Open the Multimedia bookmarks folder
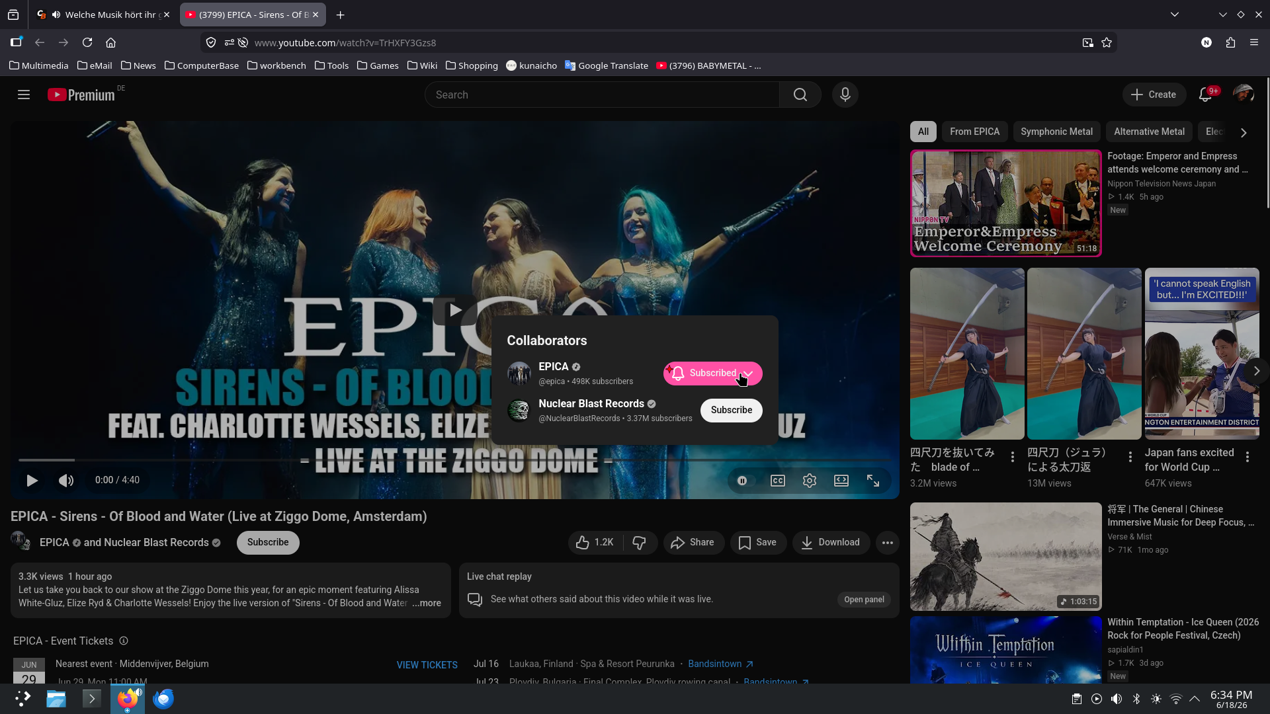Screen dimensions: 1270x714 click(39, 65)
